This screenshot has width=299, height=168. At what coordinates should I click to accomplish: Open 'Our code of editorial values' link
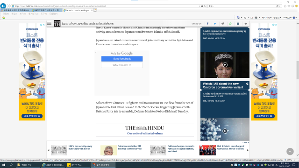pos(145,133)
